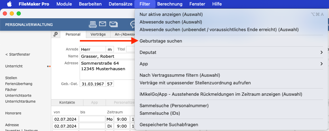Click the printer icon in the toolbar

(x=93, y=25)
